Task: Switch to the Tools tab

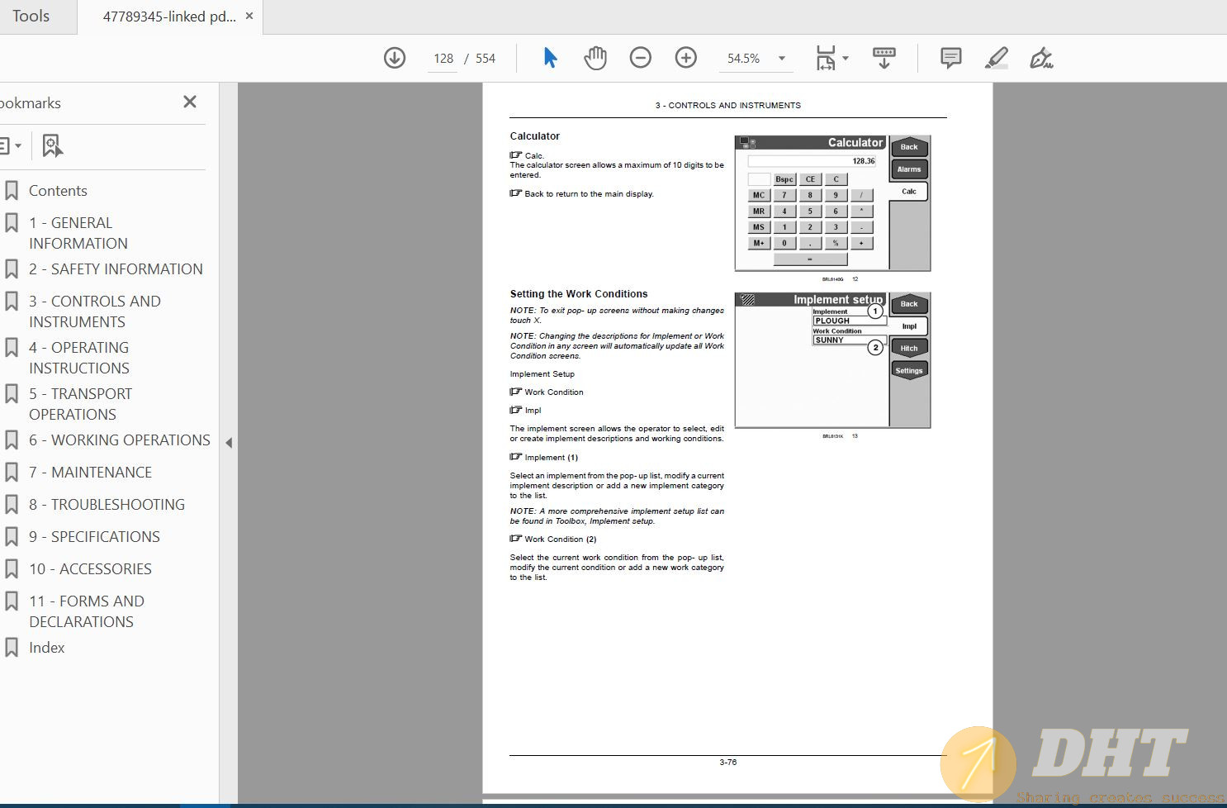Action: click(x=31, y=17)
